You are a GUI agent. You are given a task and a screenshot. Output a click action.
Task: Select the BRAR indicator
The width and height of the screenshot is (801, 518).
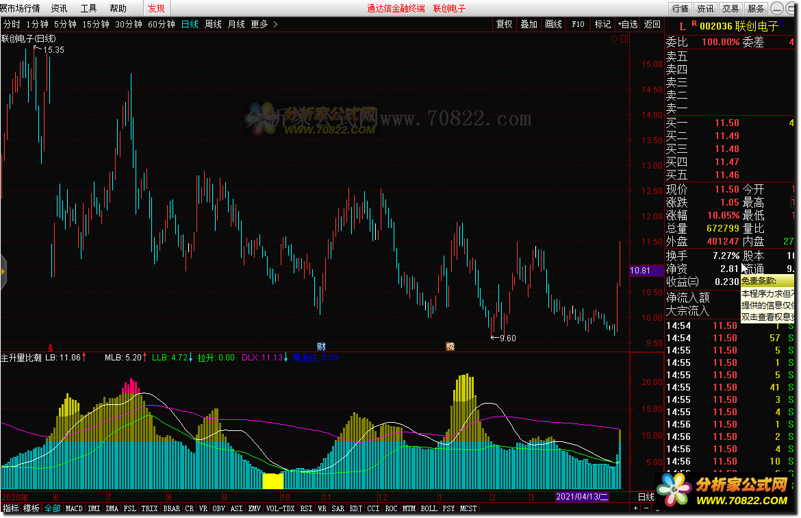click(x=172, y=508)
